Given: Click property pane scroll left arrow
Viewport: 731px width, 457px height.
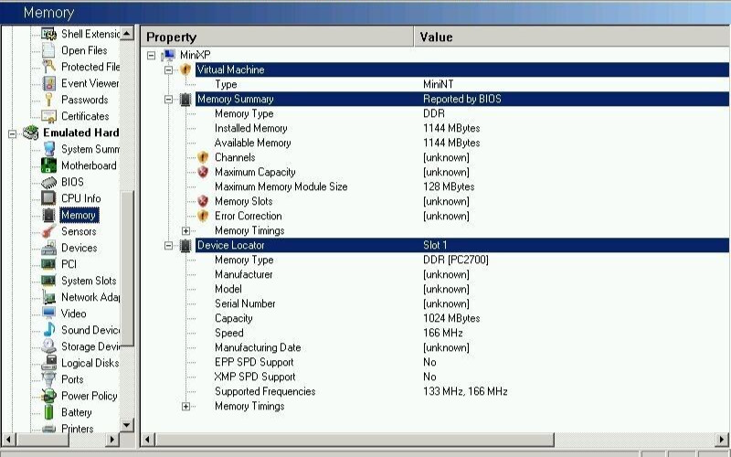Looking at the screenshot, I should [148, 440].
